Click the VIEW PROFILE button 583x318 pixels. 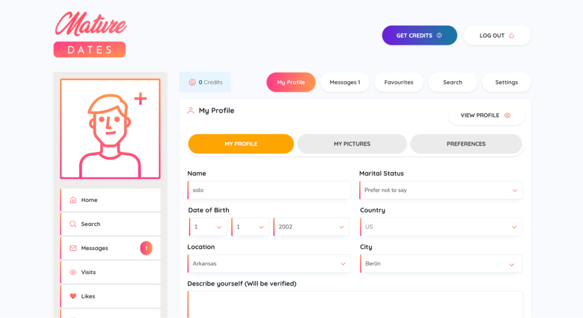pyautogui.click(x=486, y=115)
